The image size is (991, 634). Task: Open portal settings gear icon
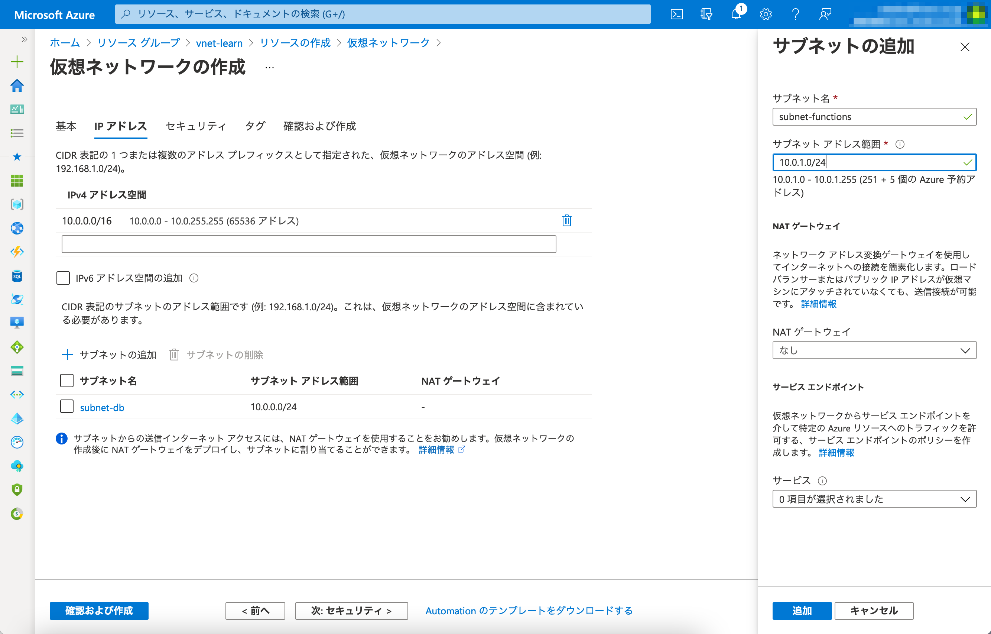pyautogui.click(x=766, y=14)
